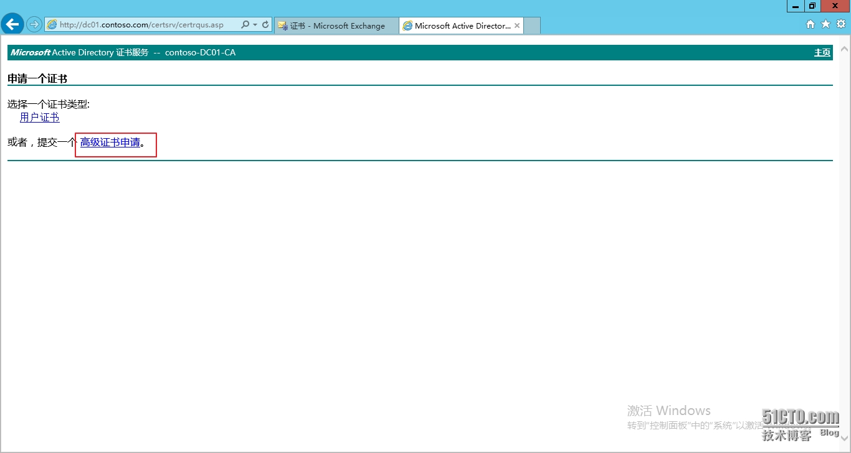Click the magnifier search icon in address bar

pyautogui.click(x=245, y=25)
